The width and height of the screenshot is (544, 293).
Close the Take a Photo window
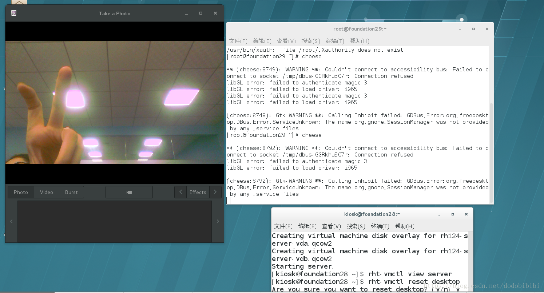click(215, 13)
